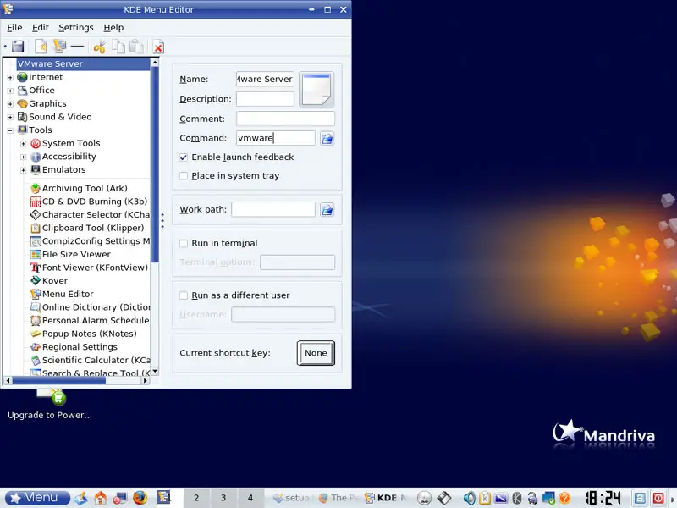Click the Klipper clipboard tray icon
Viewport: 677px width, 508px height.
pos(485,498)
